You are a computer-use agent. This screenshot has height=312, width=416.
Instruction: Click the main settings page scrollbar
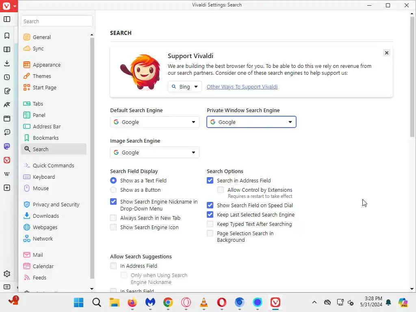(x=412, y=77)
